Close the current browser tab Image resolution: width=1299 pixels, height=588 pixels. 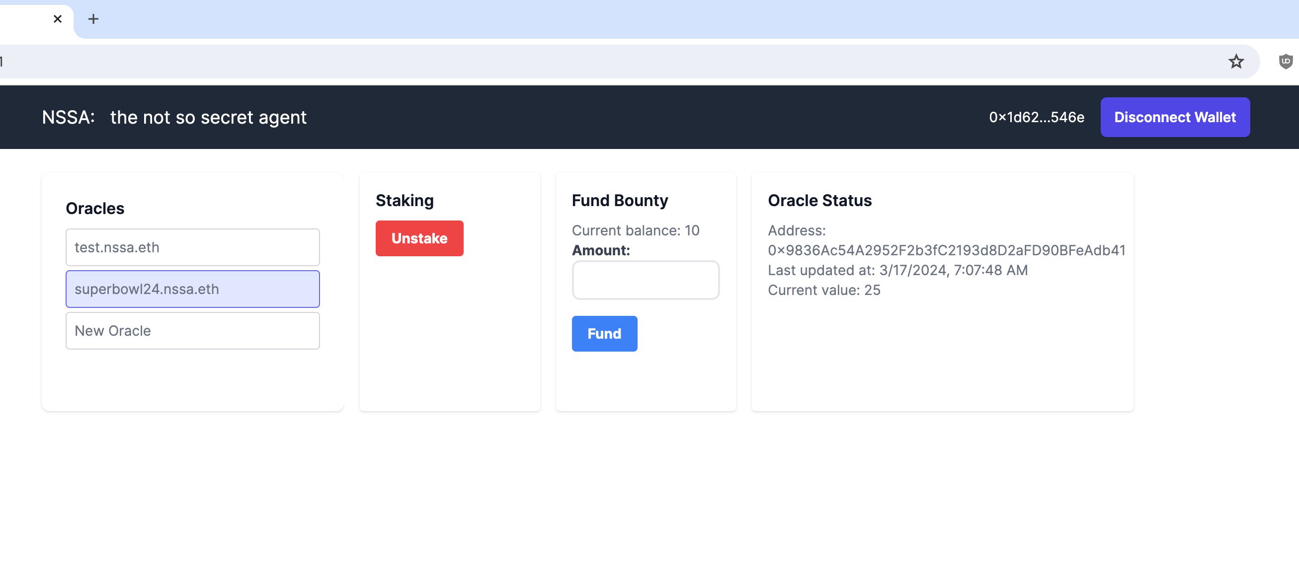click(58, 19)
